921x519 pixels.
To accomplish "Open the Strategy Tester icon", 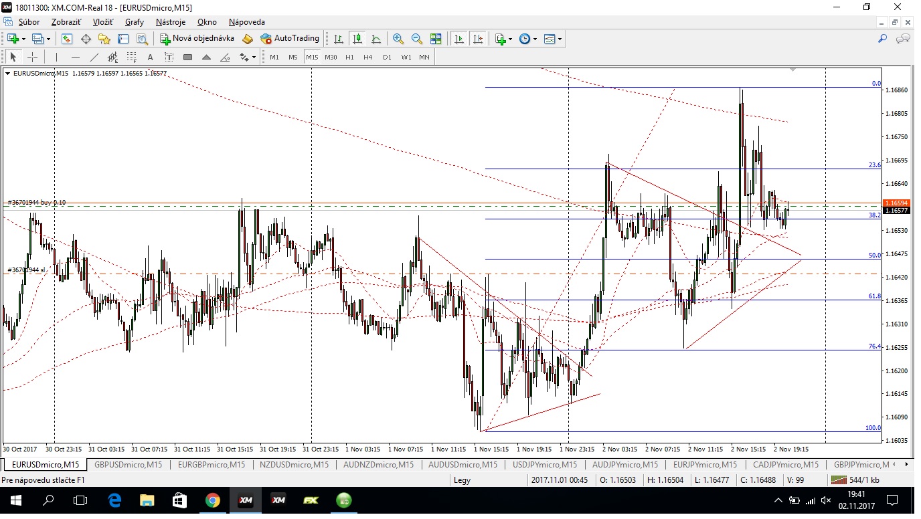I will point(142,39).
